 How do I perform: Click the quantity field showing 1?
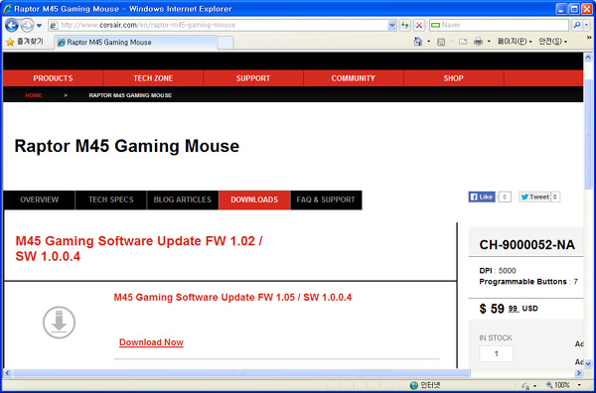tap(496, 354)
